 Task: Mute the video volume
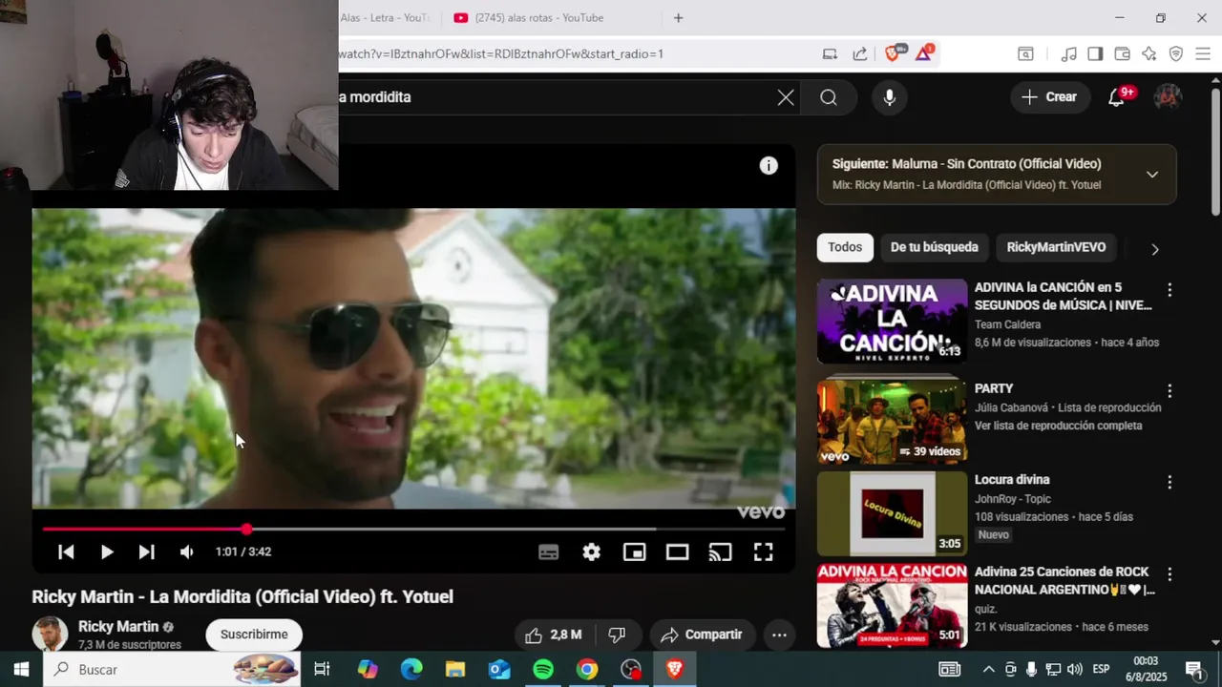tap(186, 552)
